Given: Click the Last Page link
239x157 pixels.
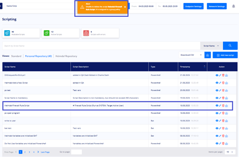Looking at the screenshot, I should pos(45,152).
